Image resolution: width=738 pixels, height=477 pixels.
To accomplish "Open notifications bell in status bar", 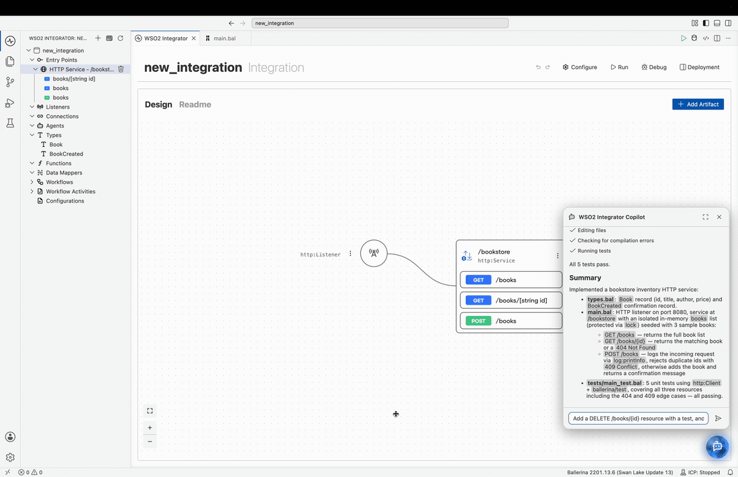I will (x=730, y=472).
